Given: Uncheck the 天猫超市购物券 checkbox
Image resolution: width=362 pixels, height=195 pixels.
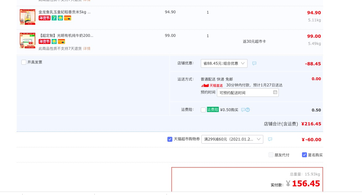Looking at the screenshot, I should tap(170, 139).
